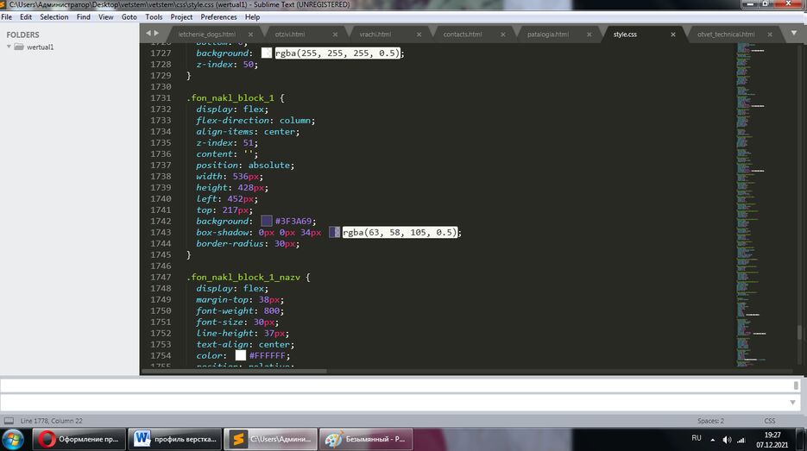Open the Help menu
807x451 pixels.
point(252,17)
